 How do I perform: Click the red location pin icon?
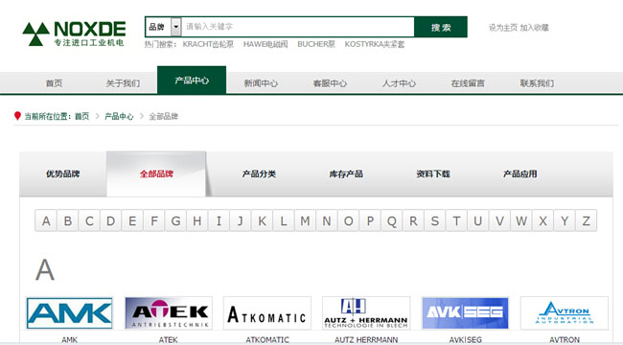[x=17, y=116]
